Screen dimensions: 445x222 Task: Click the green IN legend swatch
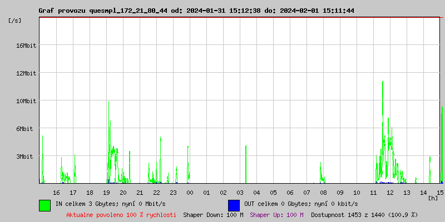[x=44, y=205]
